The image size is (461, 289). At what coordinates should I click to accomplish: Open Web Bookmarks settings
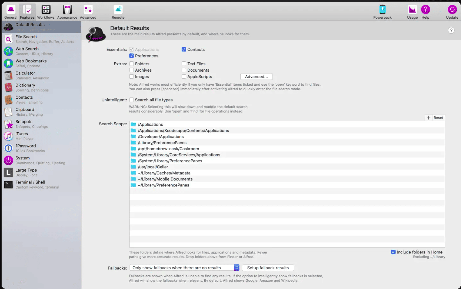(x=41, y=63)
